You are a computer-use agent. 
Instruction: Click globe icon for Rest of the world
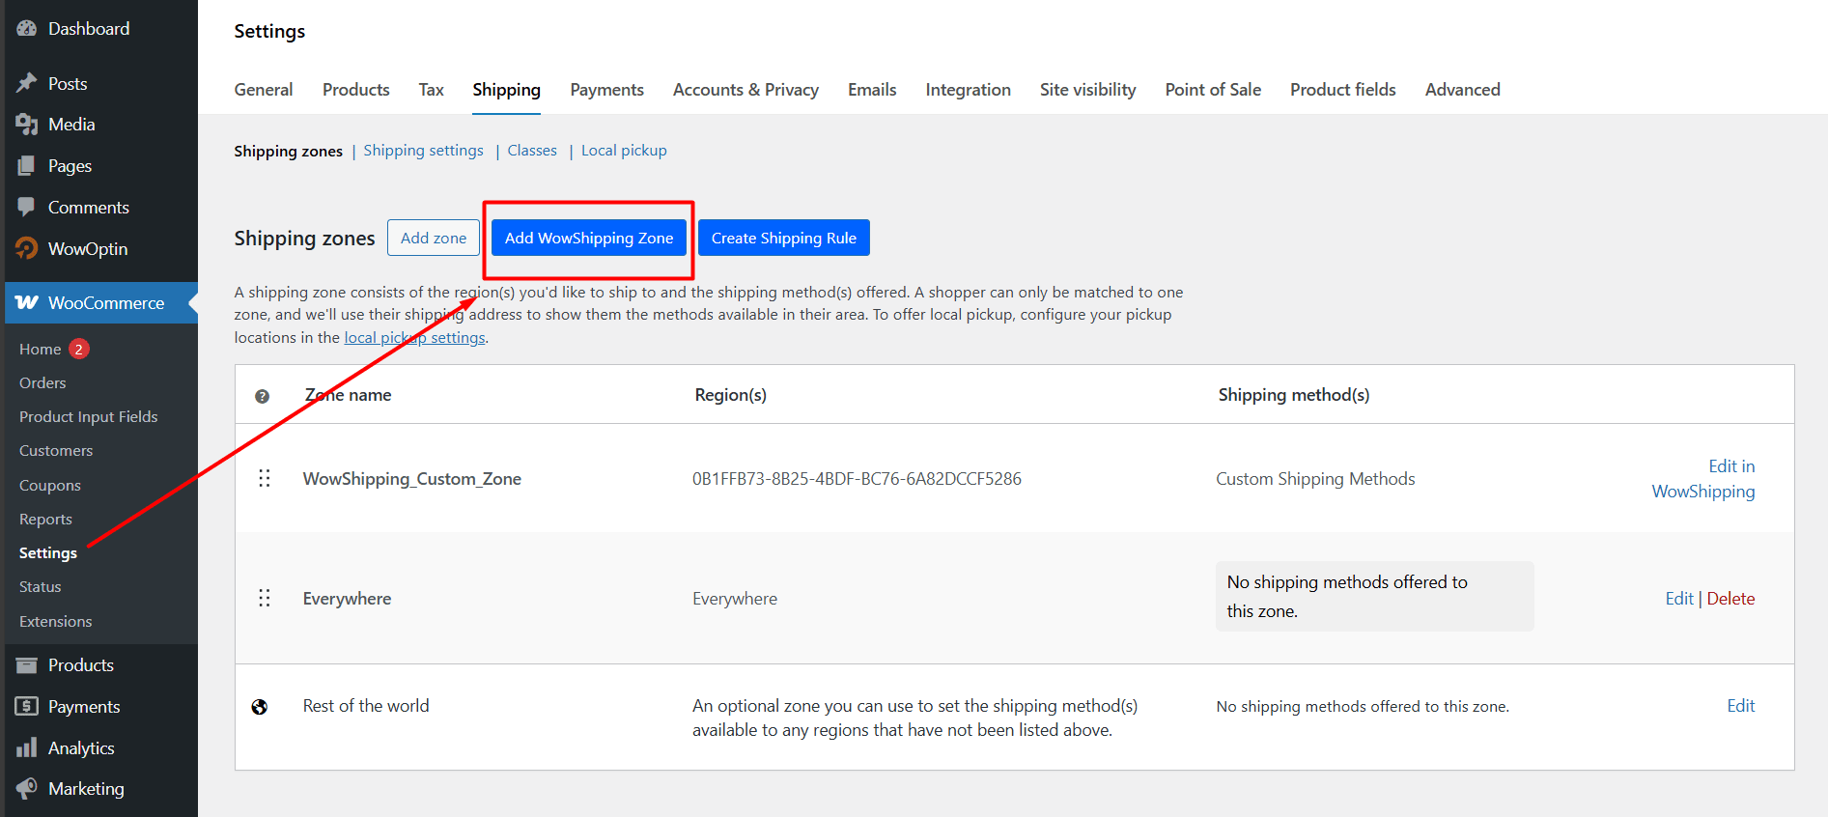pyautogui.click(x=260, y=707)
